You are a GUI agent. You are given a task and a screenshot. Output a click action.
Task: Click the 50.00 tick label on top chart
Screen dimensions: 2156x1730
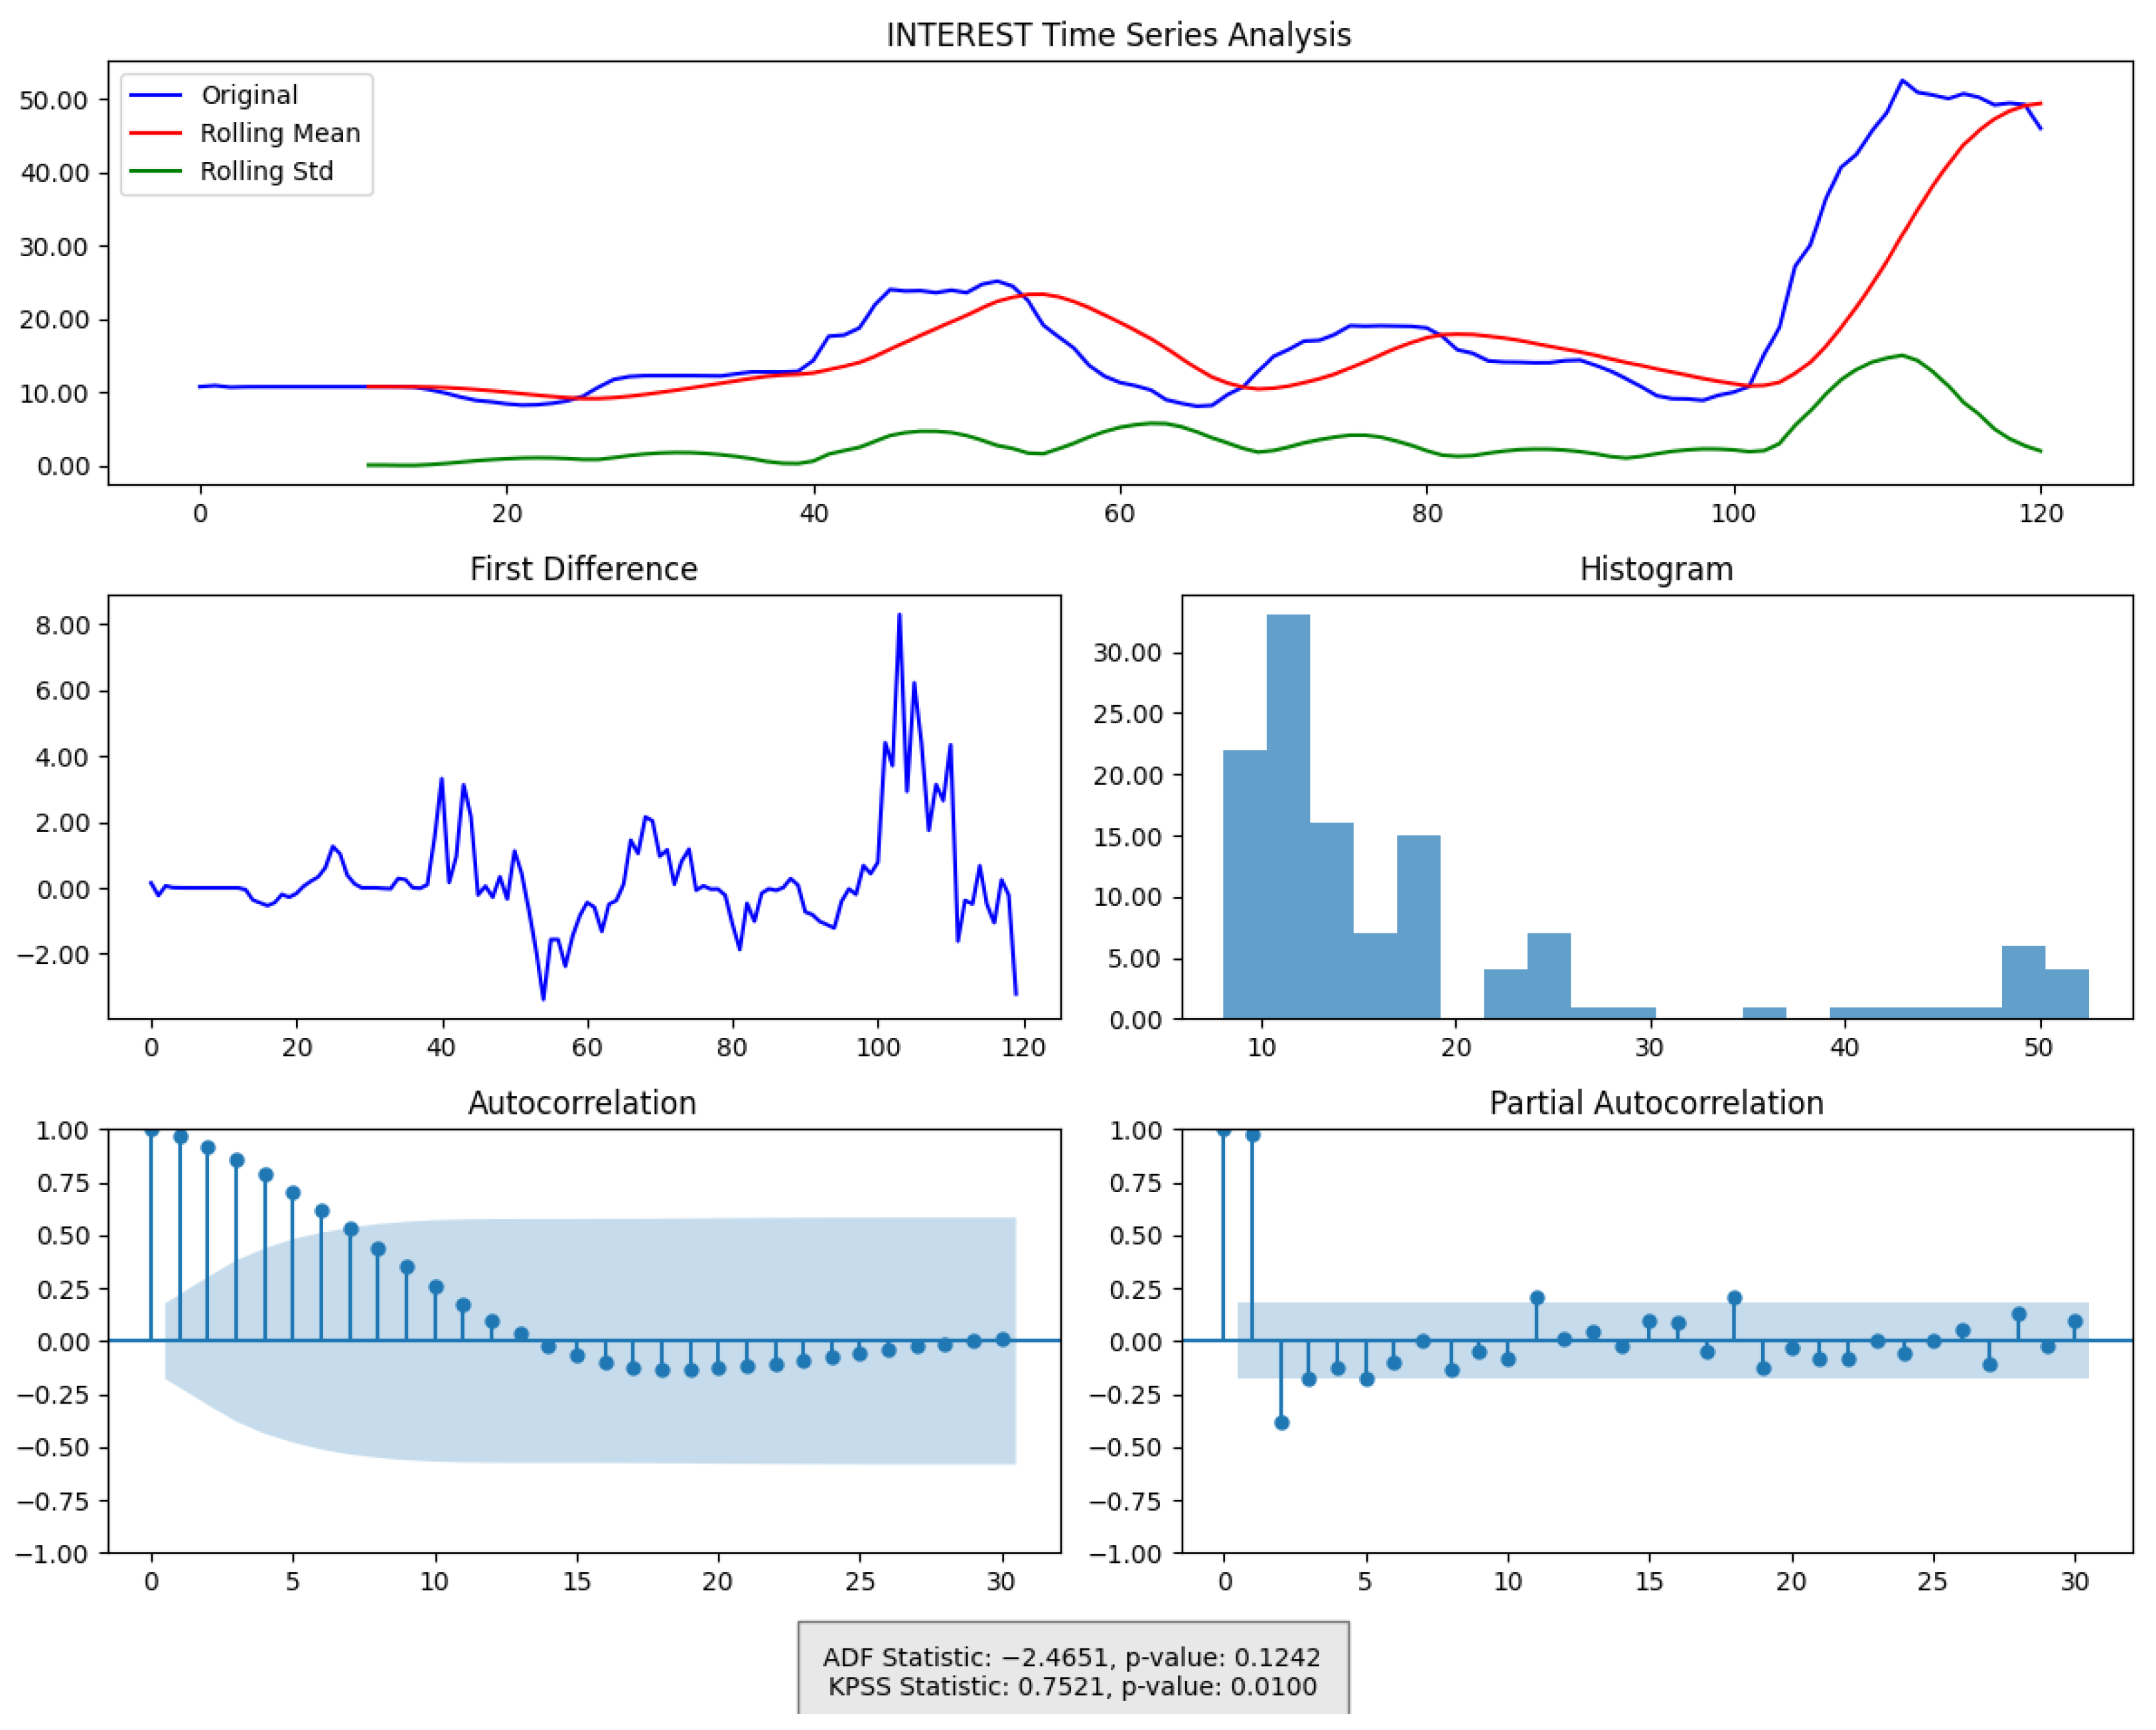tap(54, 100)
